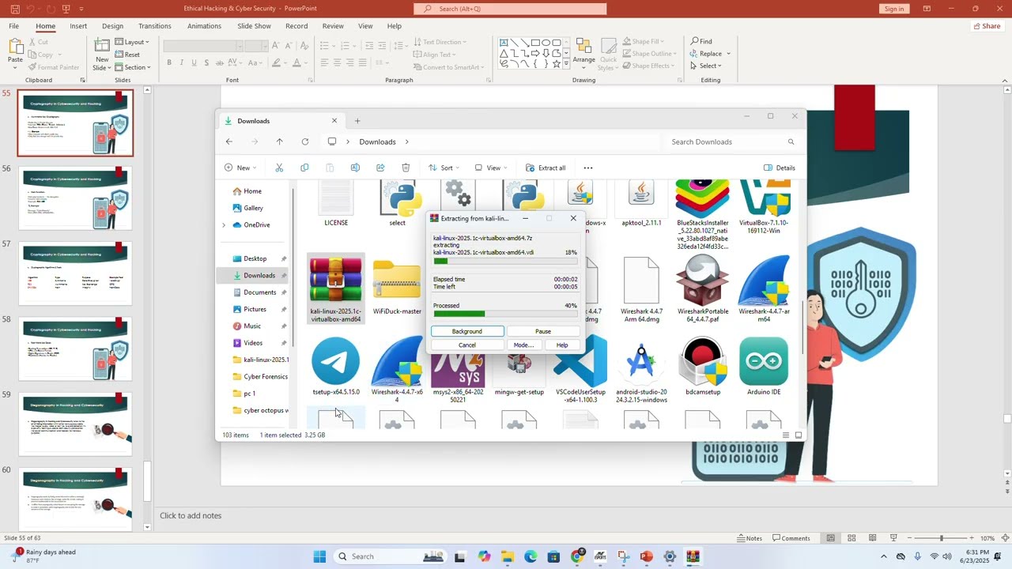Click the Delete trash icon in Explorer

tap(406, 168)
